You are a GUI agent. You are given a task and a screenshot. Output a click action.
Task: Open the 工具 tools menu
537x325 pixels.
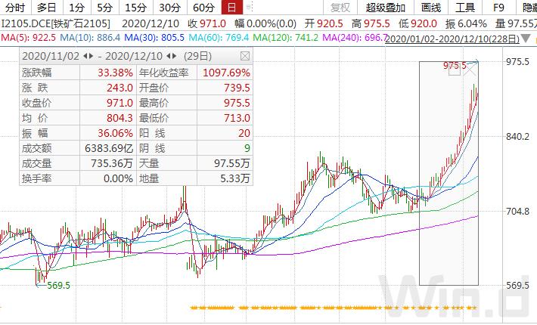click(465, 8)
